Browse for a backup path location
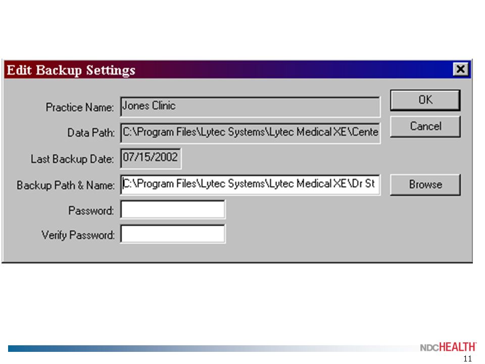The height and width of the screenshot is (364, 485). coord(425,185)
